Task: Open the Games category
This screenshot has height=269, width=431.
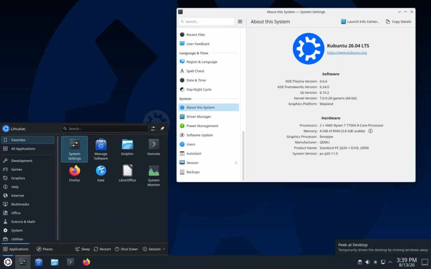Action: point(28,169)
